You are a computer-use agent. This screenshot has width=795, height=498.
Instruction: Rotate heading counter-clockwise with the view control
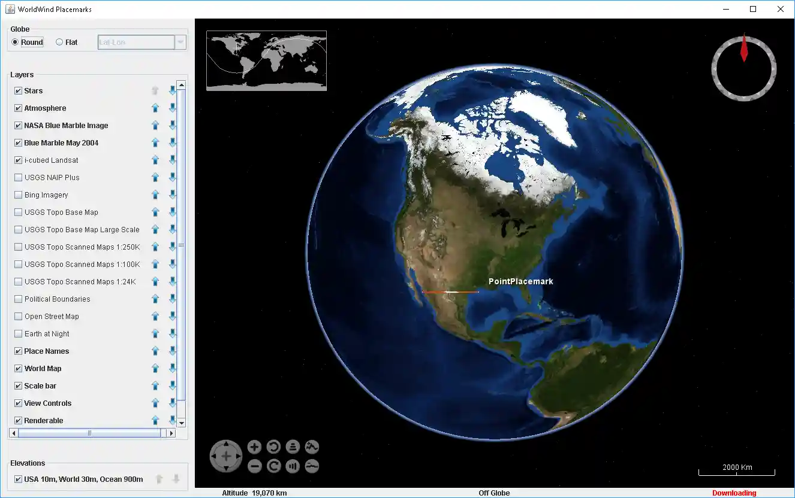coord(273,447)
